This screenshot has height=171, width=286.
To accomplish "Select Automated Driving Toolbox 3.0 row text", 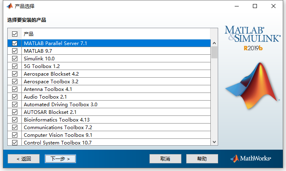I will coord(61,104).
